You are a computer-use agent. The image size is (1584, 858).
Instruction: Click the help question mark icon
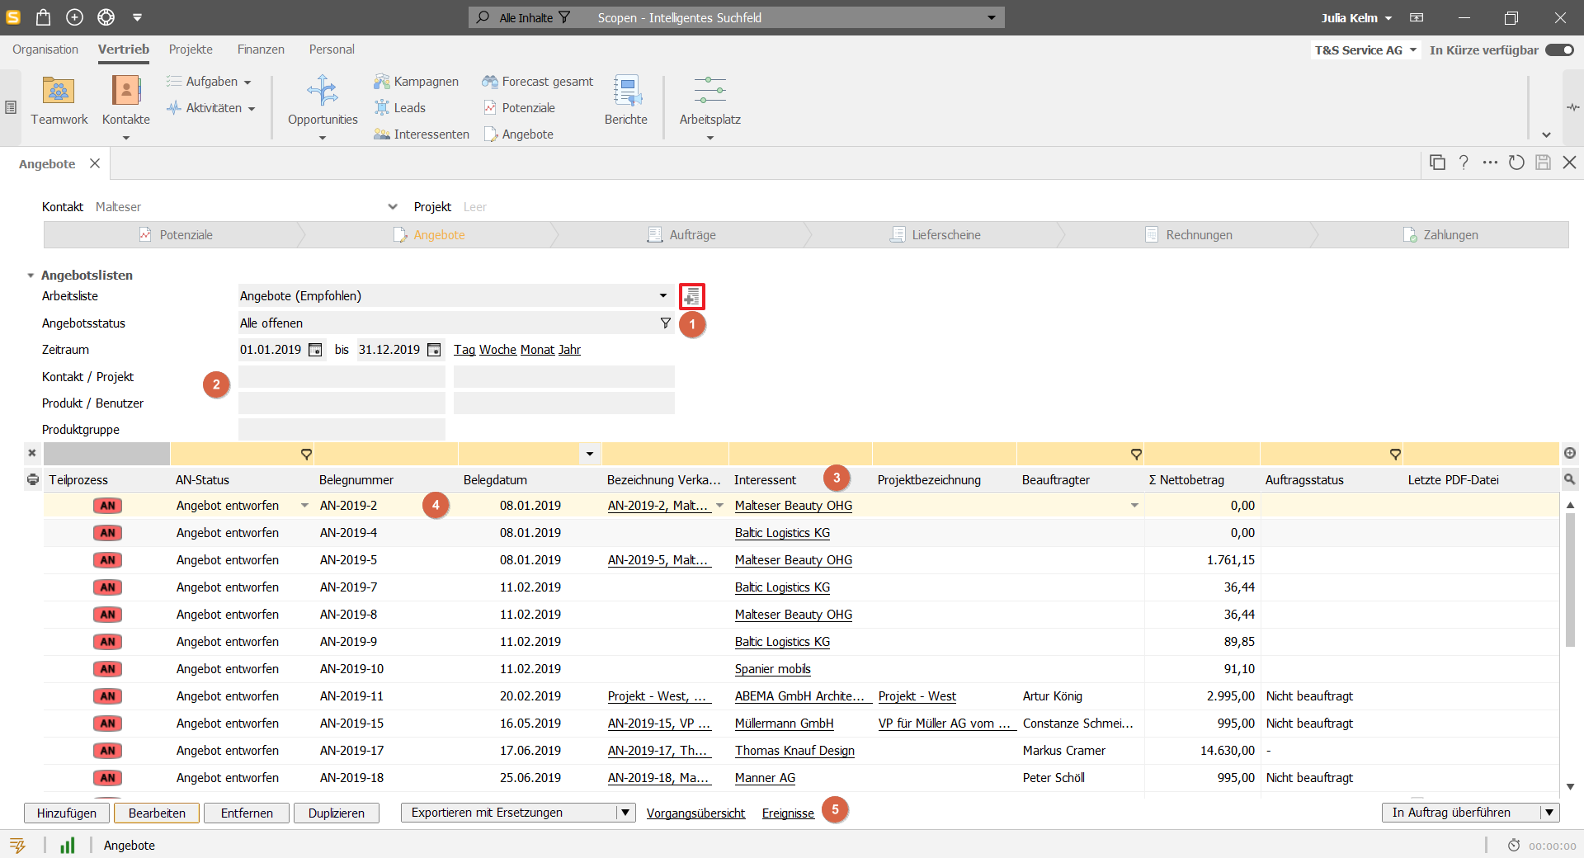click(1464, 163)
